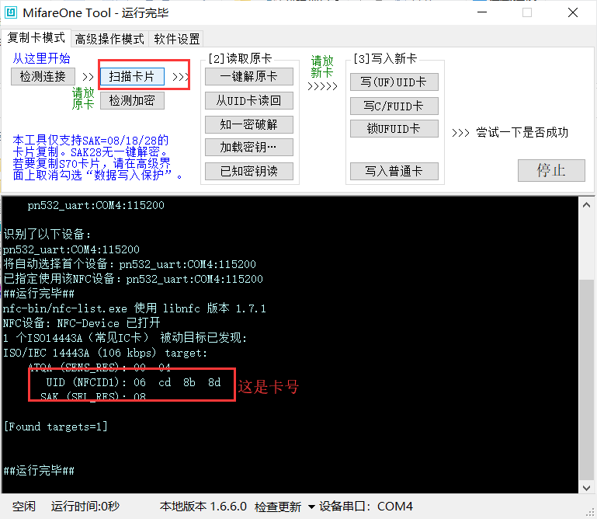Viewport: 597px width, 519px height.
Task: Click 尝试一下是否成功 text
Action: [x=522, y=132]
